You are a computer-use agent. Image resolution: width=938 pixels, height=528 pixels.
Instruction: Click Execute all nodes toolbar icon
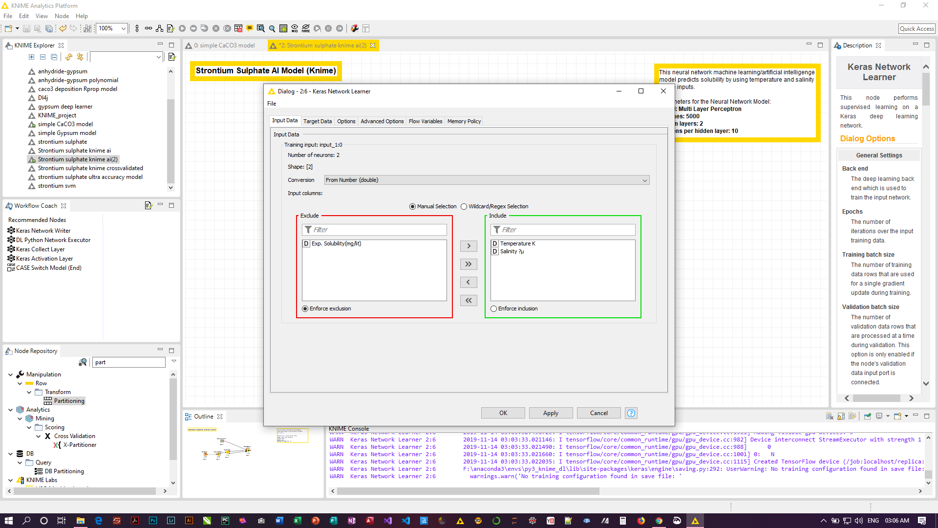click(193, 28)
